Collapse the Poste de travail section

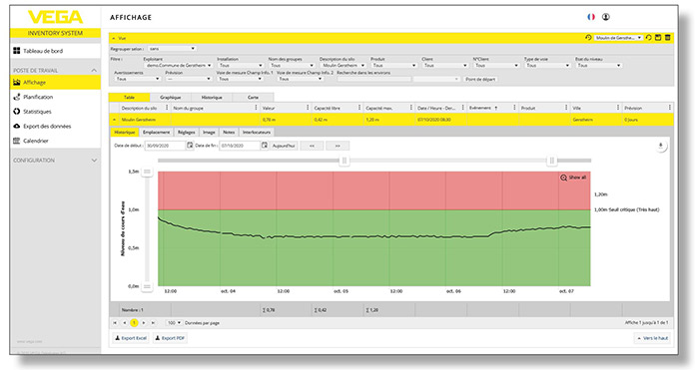[x=94, y=71]
